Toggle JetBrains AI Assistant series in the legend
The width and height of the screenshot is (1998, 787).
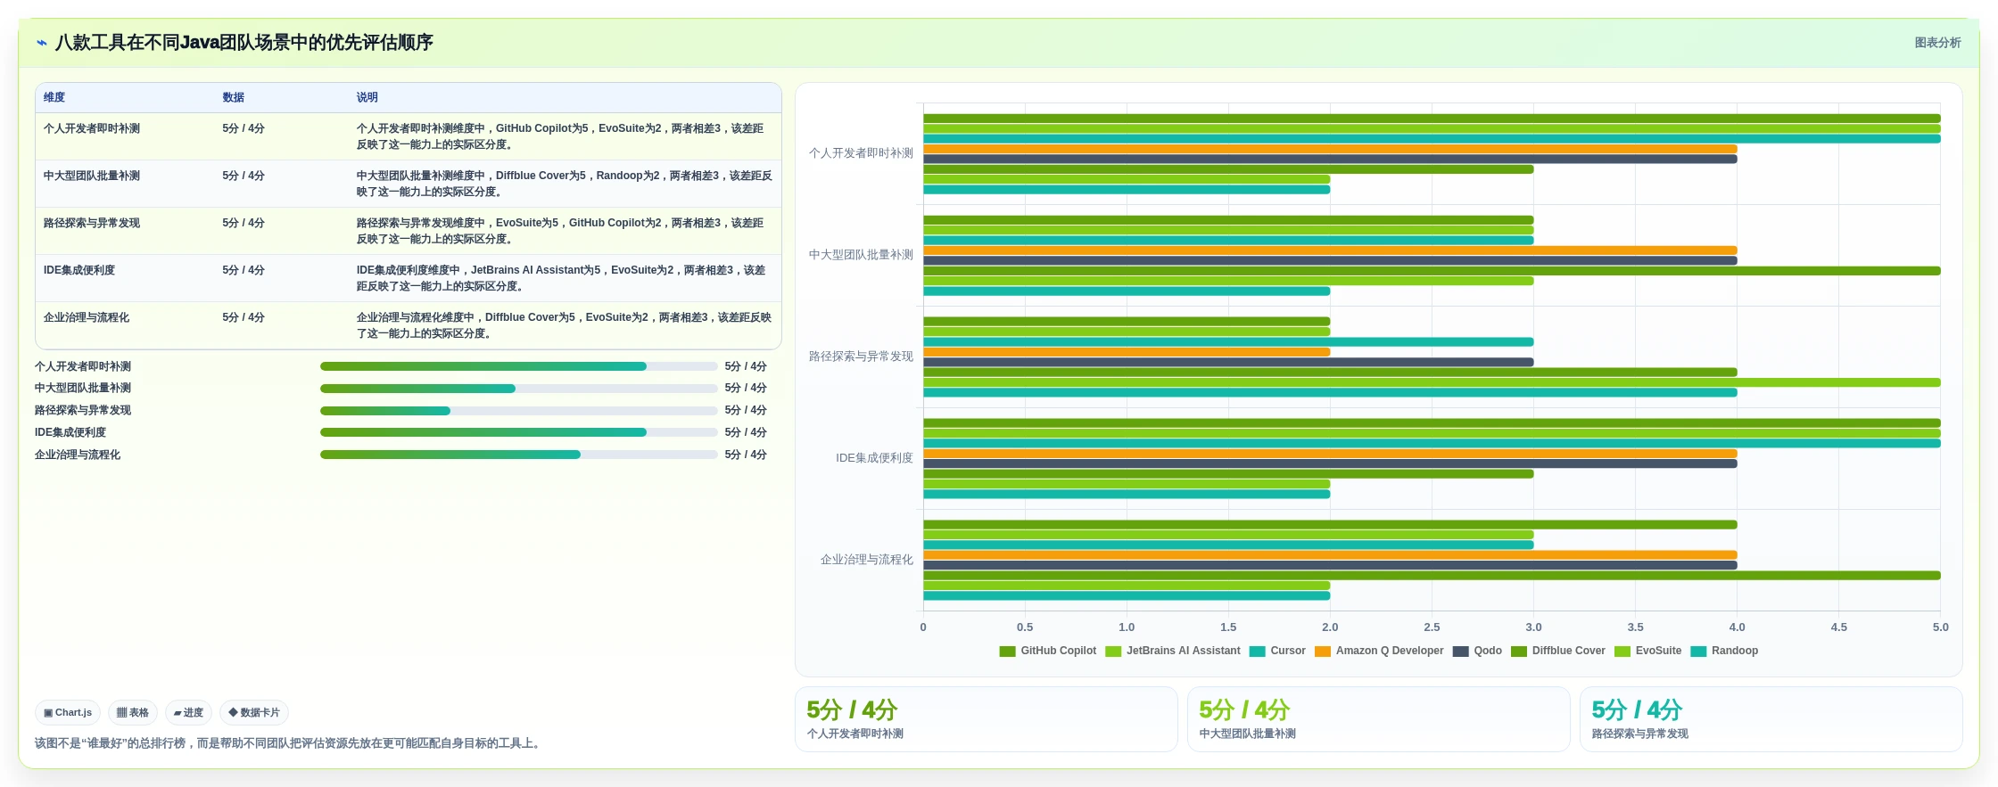pyautogui.click(x=1173, y=651)
